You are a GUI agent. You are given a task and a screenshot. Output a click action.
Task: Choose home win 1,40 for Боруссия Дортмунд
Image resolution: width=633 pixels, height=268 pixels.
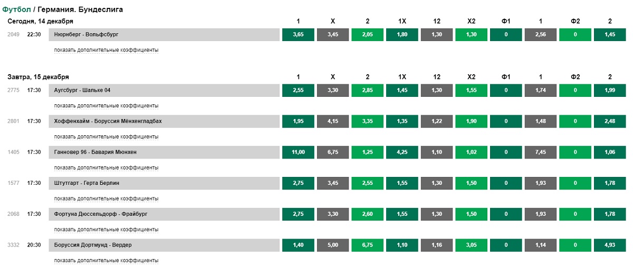(298, 245)
